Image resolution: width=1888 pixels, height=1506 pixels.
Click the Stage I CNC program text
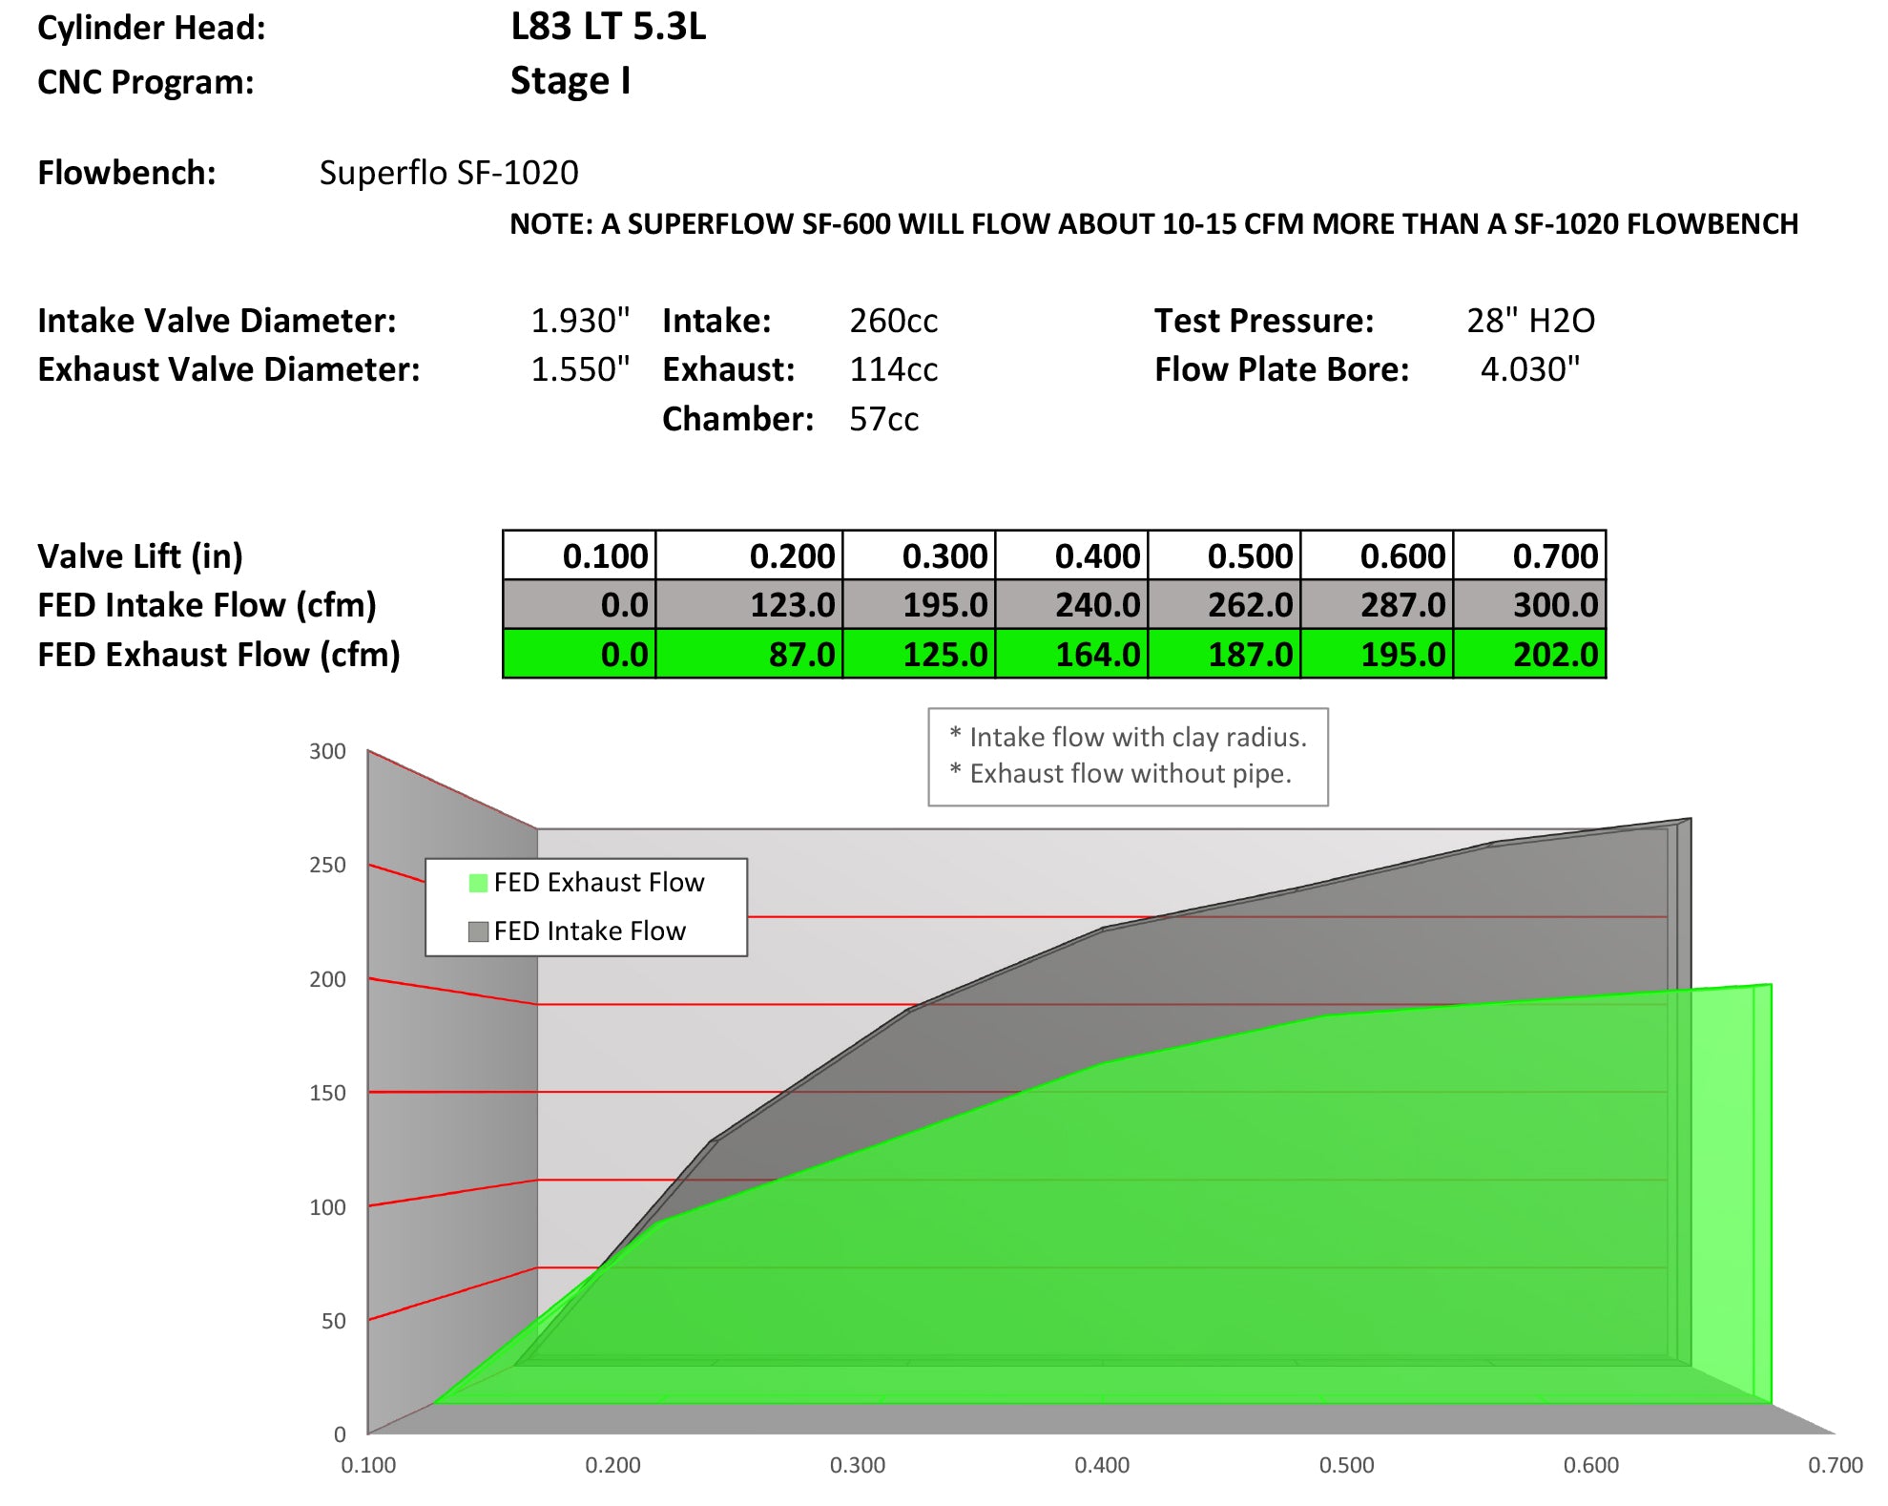click(571, 81)
